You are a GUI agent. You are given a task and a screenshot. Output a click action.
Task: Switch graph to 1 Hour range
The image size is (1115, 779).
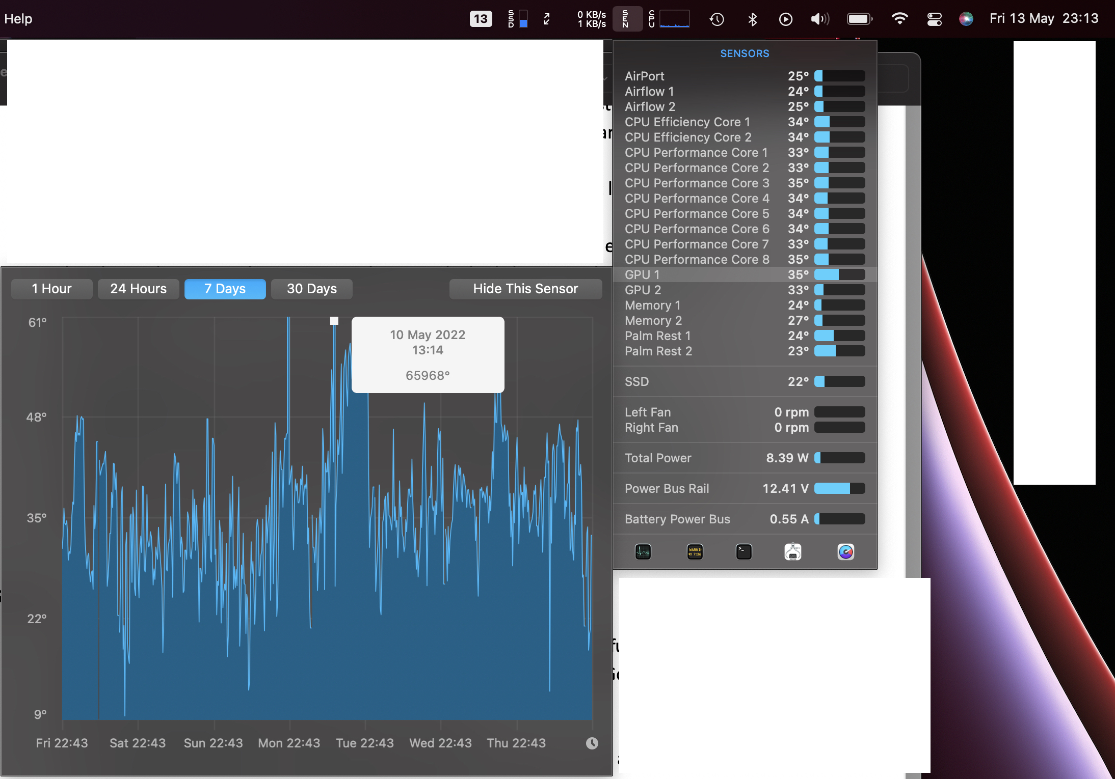point(51,289)
